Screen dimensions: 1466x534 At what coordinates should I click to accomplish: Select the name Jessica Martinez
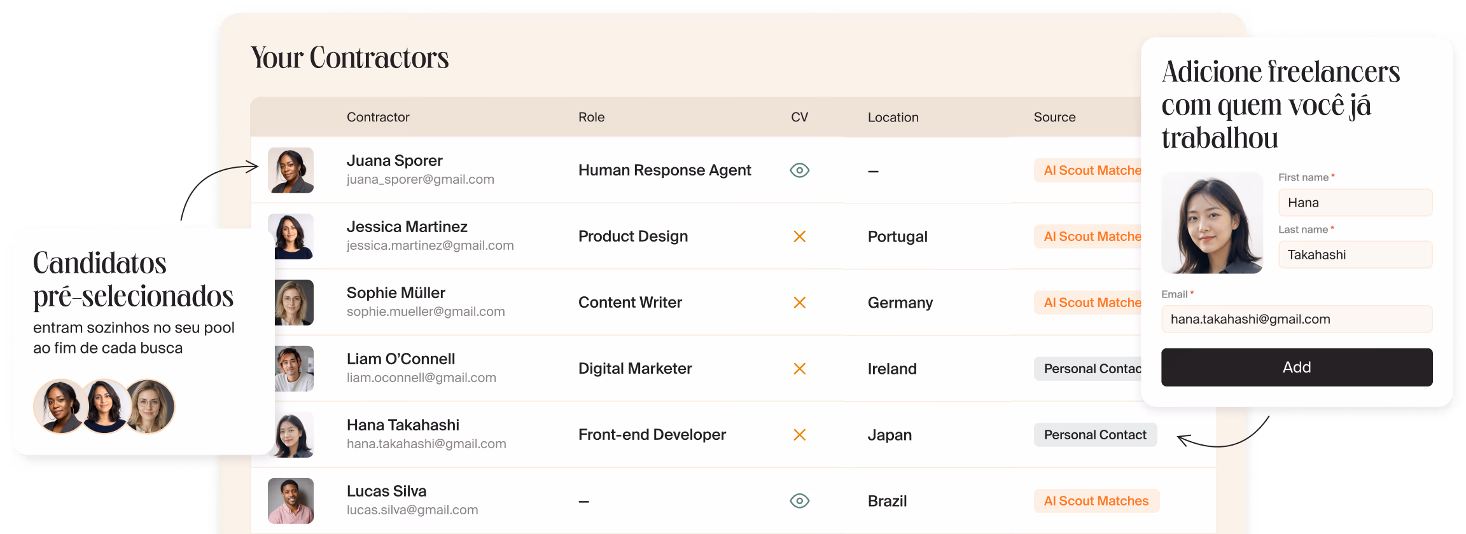407,227
